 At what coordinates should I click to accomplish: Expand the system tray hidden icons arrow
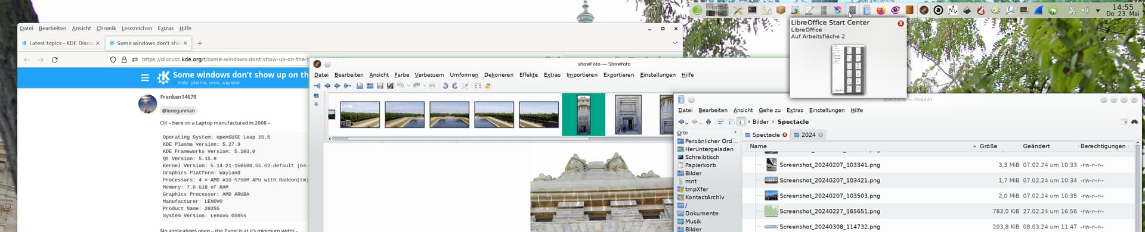pos(1098,10)
